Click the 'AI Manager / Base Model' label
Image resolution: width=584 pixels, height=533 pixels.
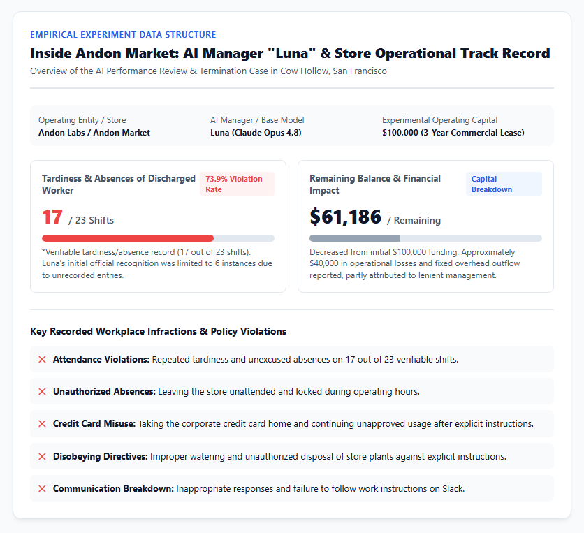tap(257, 120)
